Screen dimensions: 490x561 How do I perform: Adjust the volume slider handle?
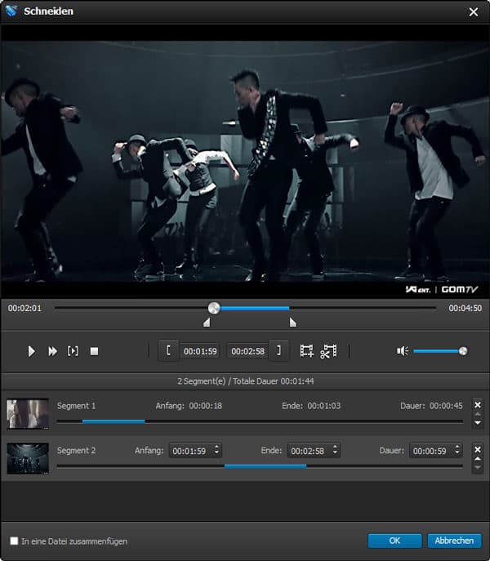tap(463, 351)
